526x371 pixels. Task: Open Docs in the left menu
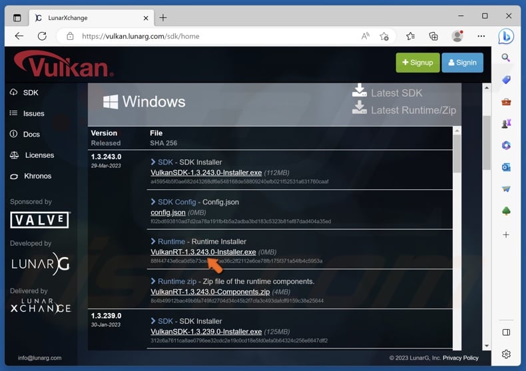pyautogui.click(x=25, y=134)
